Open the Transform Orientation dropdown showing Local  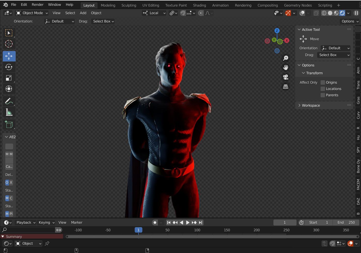click(154, 13)
